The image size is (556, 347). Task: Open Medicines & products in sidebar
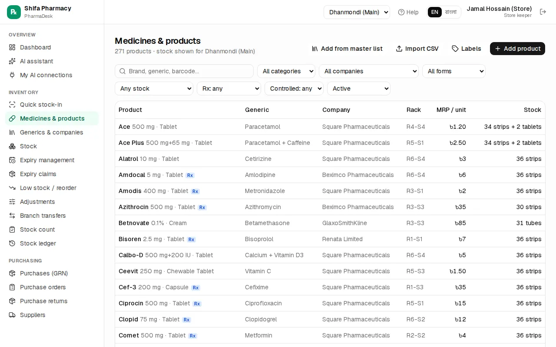coord(52,118)
